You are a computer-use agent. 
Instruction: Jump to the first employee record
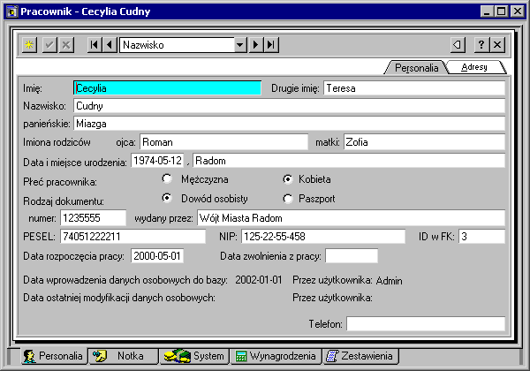(x=95, y=44)
